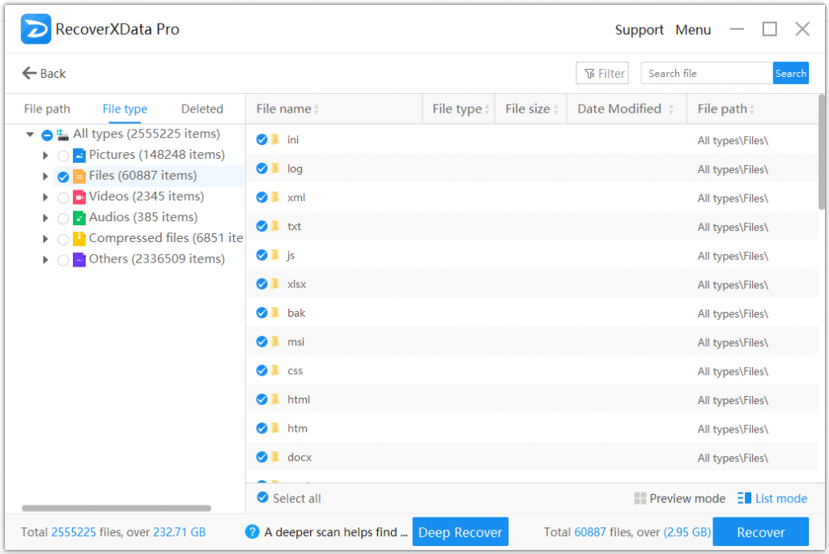Expand the Pictures tree node

[45, 155]
